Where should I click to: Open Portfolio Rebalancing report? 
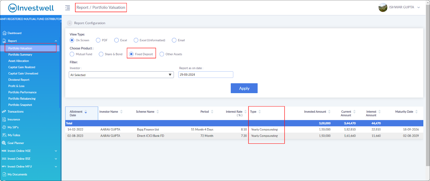click(22, 99)
